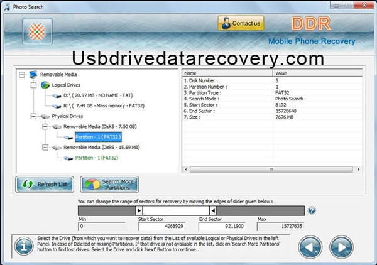Click the Logical Drives globe icon

(x=45, y=85)
